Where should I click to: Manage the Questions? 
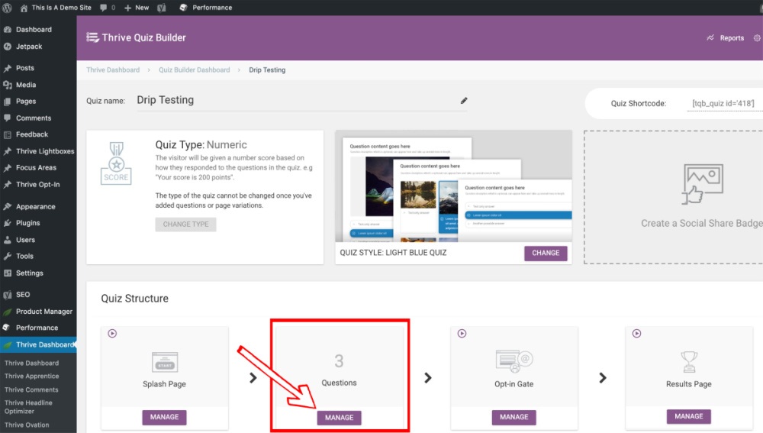tap(340, 418)
